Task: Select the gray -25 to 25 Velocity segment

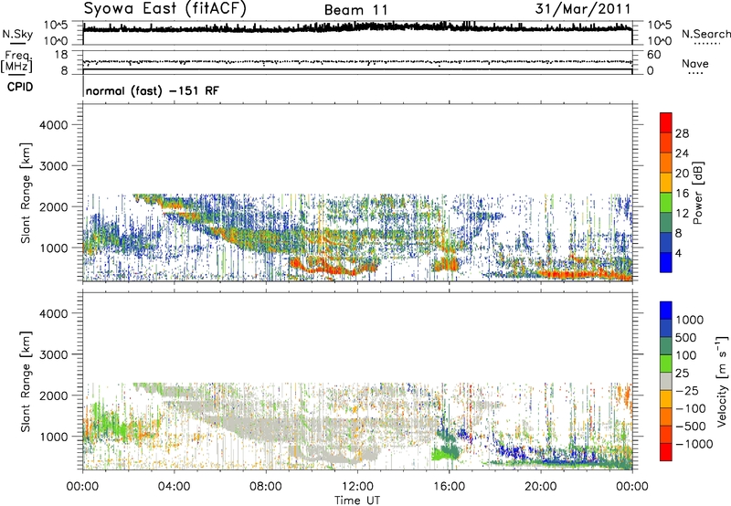Action: (x=666, y=381)
